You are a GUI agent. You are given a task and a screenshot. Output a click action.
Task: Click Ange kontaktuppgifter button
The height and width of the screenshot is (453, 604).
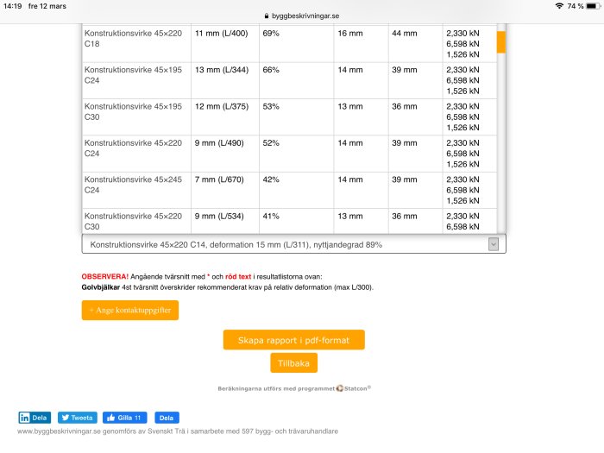130,310
